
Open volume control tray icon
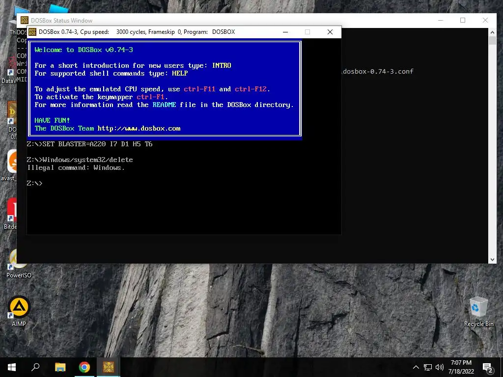(439, 367)
